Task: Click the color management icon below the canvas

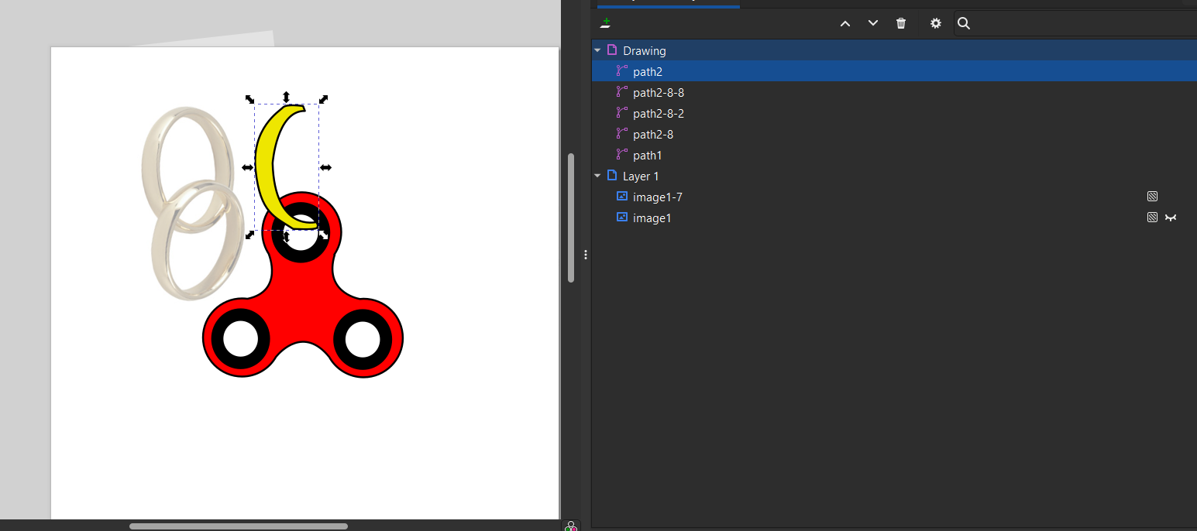Action: [x=571, y=526]
